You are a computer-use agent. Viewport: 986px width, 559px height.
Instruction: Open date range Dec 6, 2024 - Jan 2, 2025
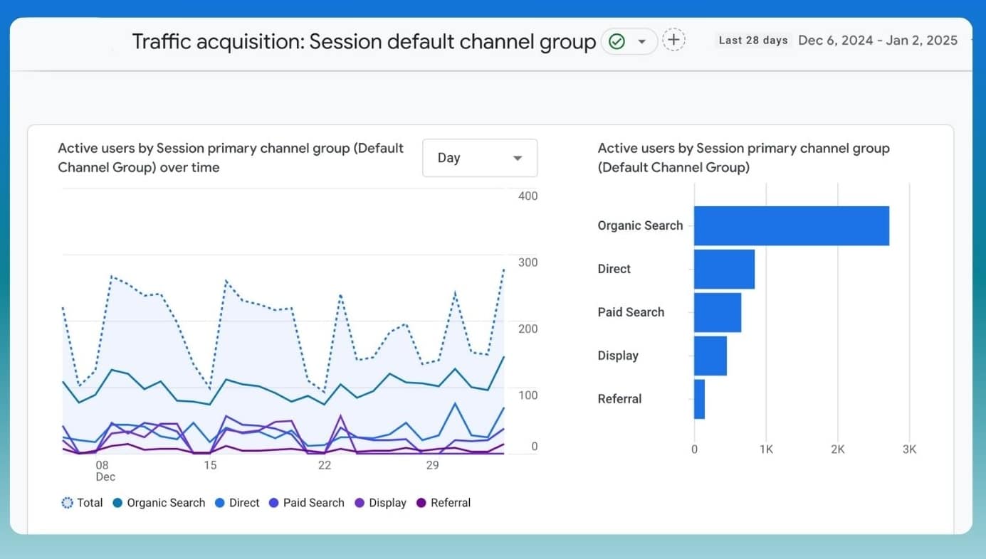click(878, 41)
